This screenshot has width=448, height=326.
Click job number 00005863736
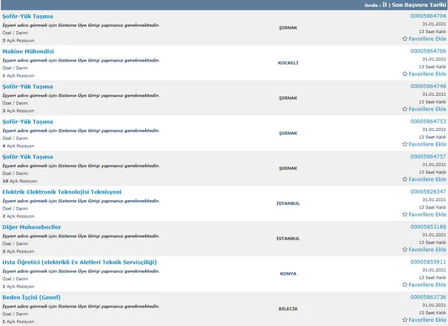428,297
